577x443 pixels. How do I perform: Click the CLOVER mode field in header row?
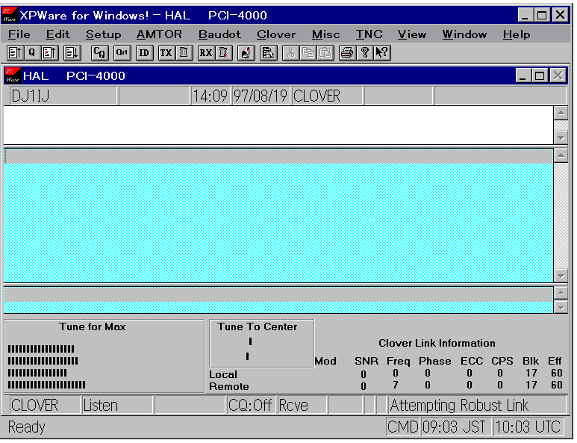coord(327,96)
